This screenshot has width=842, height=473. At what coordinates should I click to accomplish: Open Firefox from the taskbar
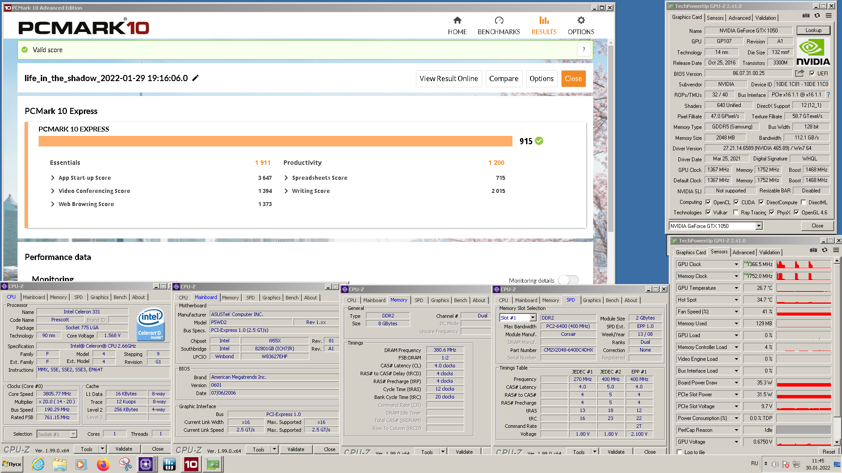[x=103, y=464]
